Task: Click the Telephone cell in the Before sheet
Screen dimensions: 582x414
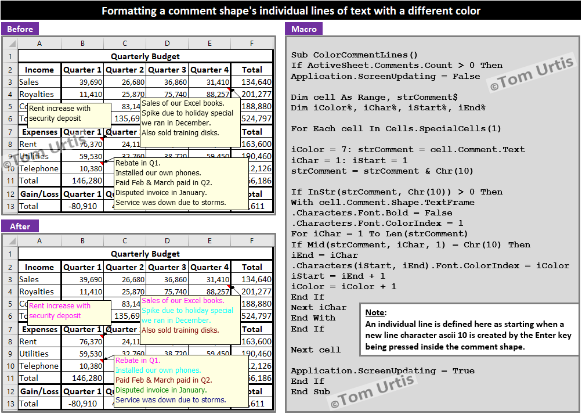Action: [x=39, y=168]
